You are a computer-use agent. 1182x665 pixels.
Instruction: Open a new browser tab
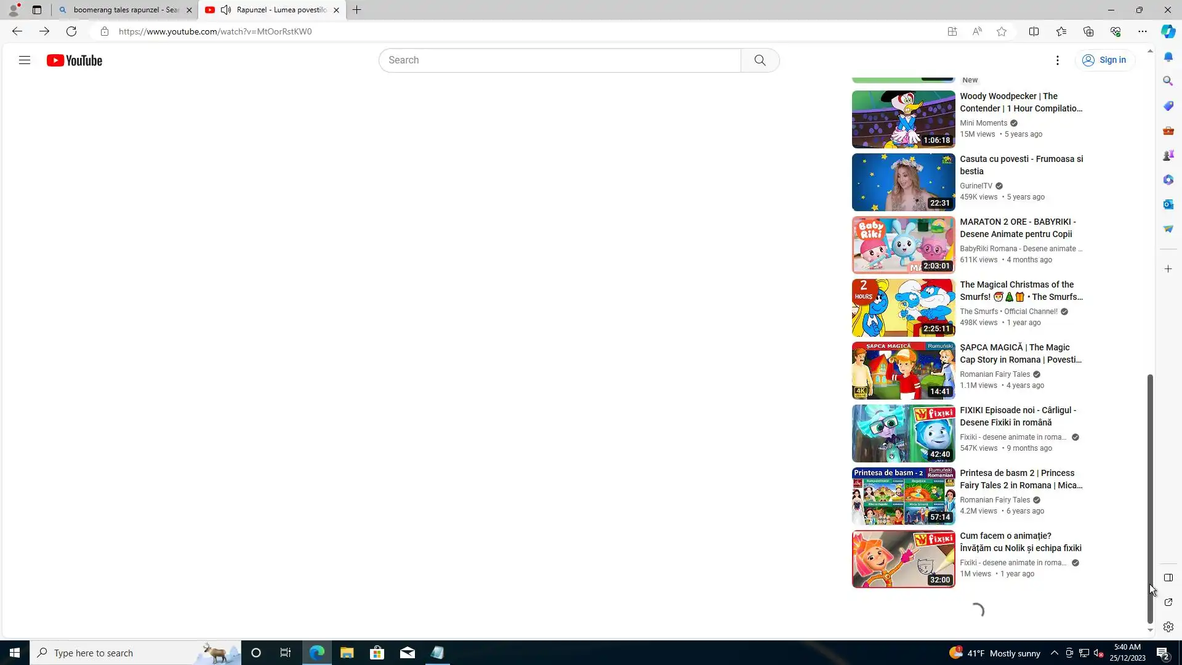357,10
